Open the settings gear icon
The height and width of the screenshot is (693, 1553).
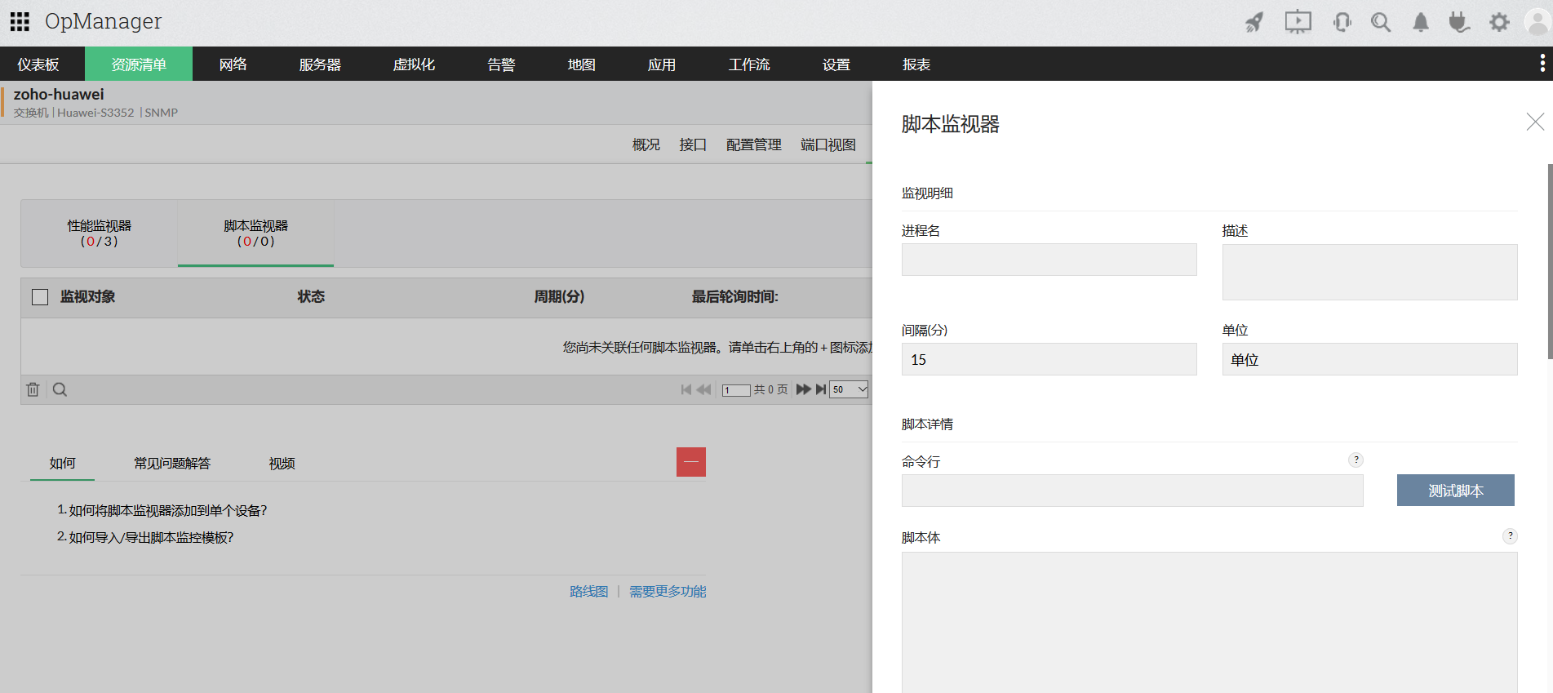(1499, 22)
